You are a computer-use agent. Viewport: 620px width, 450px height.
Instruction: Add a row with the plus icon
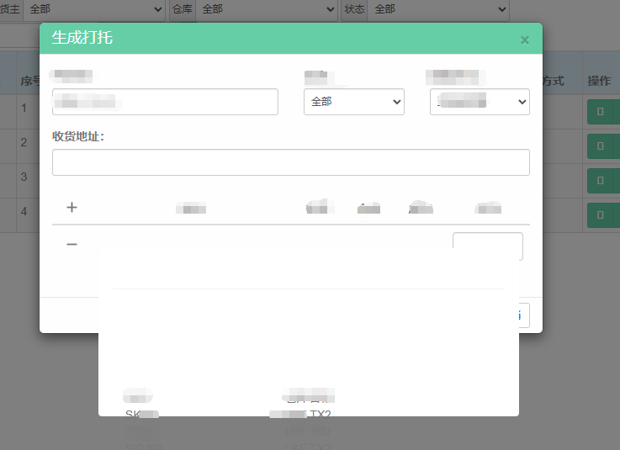point(72,207)
